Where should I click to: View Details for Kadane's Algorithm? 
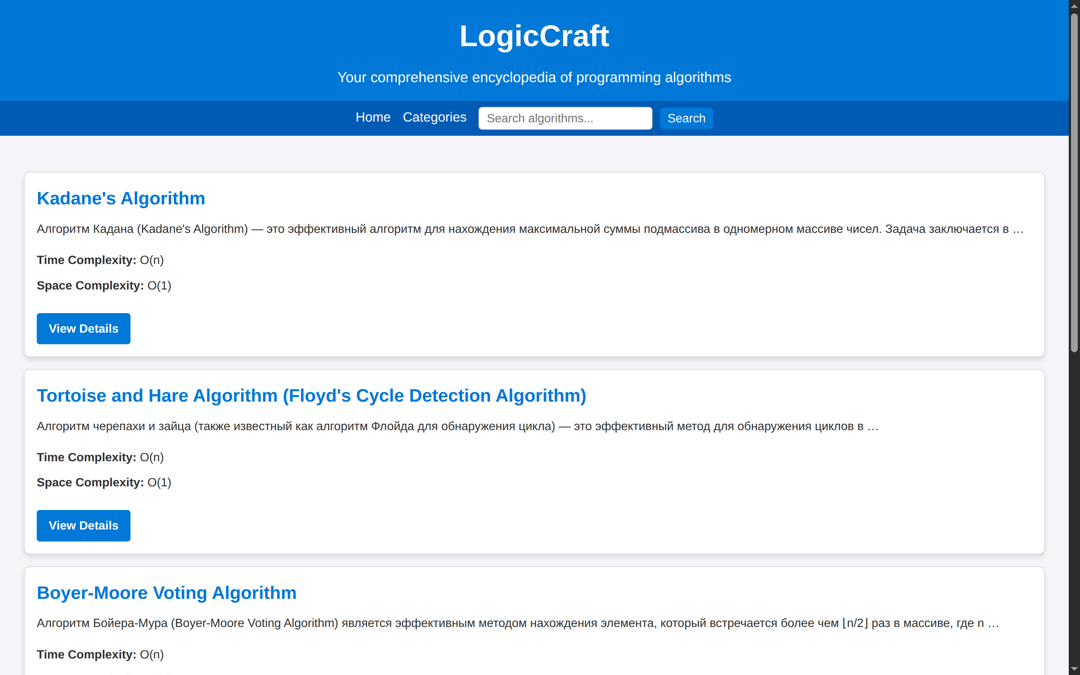[84, 328]
